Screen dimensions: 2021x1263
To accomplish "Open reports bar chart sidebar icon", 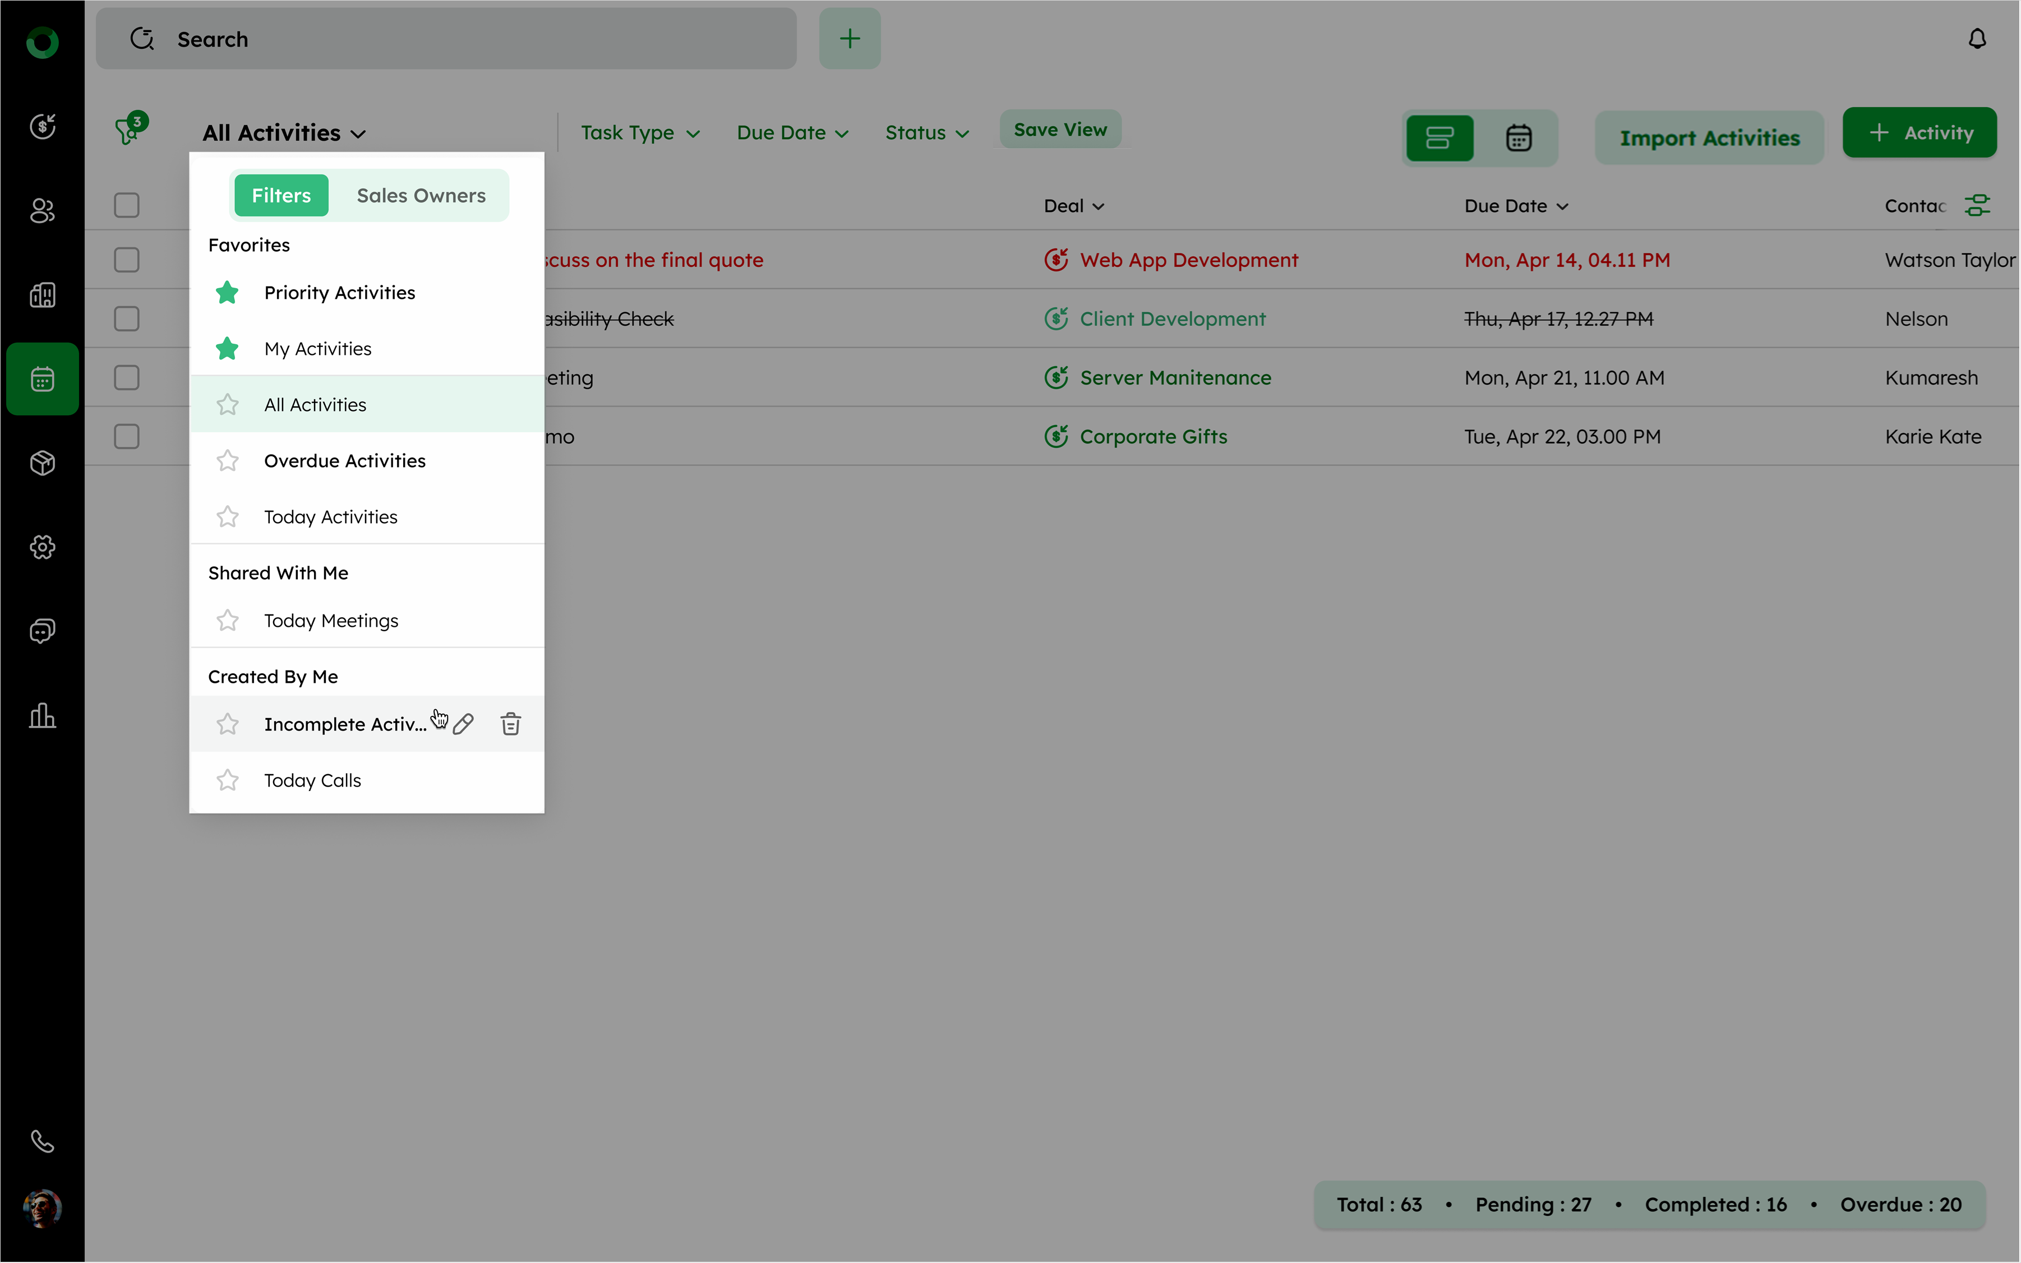I will pyautogui.click(x=43, y=715).
